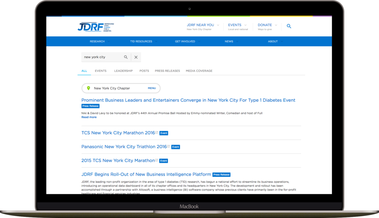Click the JDRF logo
The image size is (379, 218).
(96, 27)
